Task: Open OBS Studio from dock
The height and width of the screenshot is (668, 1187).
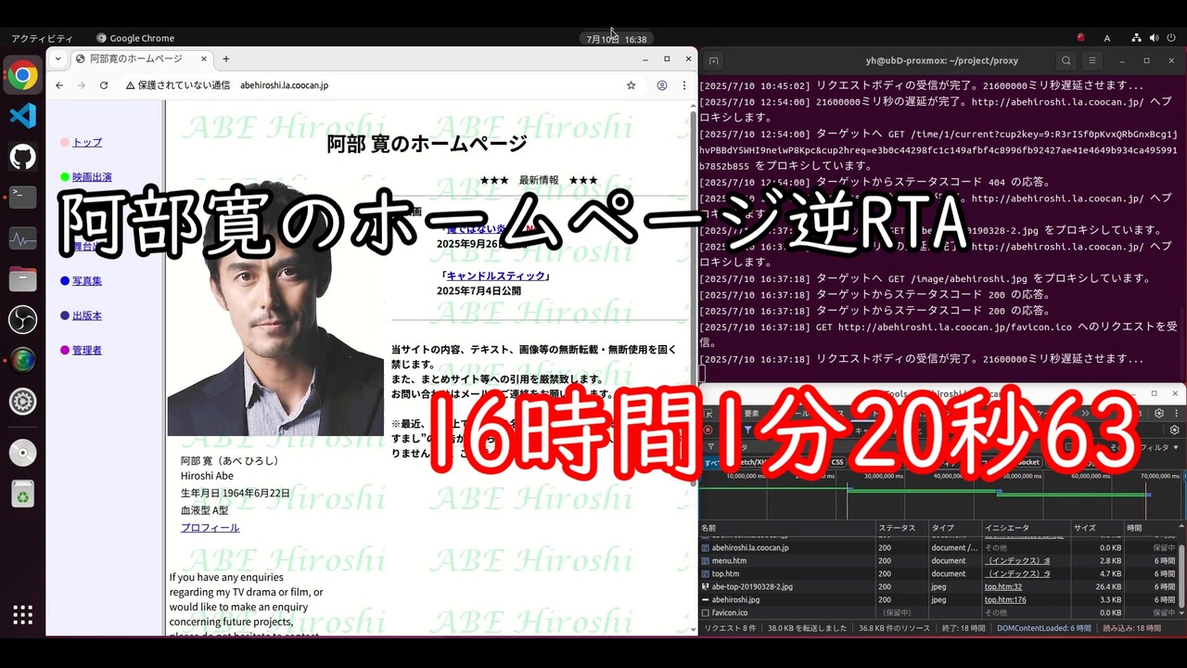Action: 23,320
